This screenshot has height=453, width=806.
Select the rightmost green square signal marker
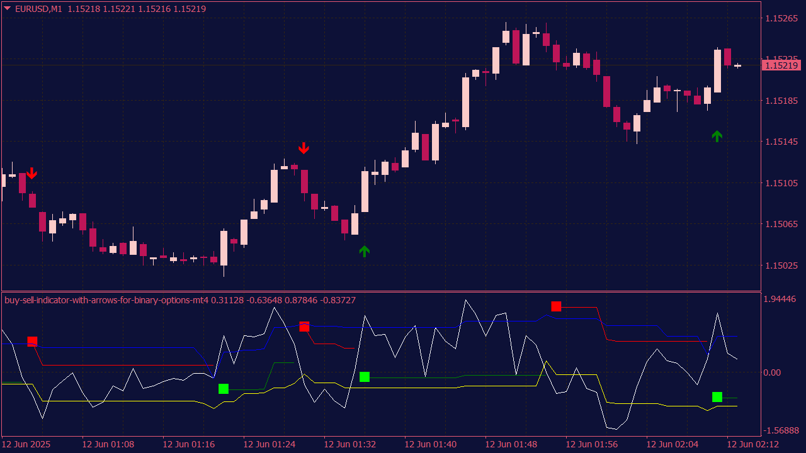click(717, 397)
